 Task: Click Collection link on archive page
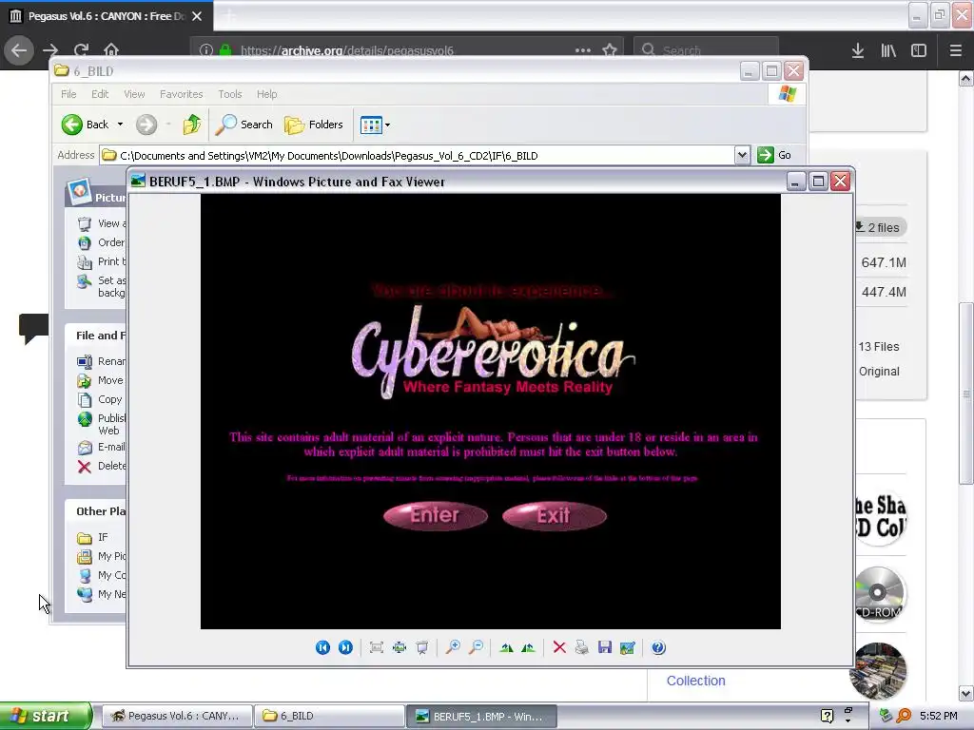[695, 681]
